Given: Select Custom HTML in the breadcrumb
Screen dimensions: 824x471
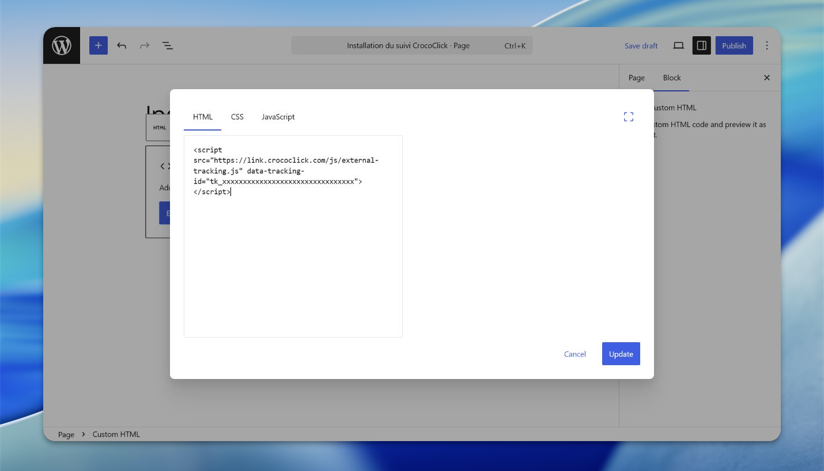Looking at the screenshot, I should point(116,434).
